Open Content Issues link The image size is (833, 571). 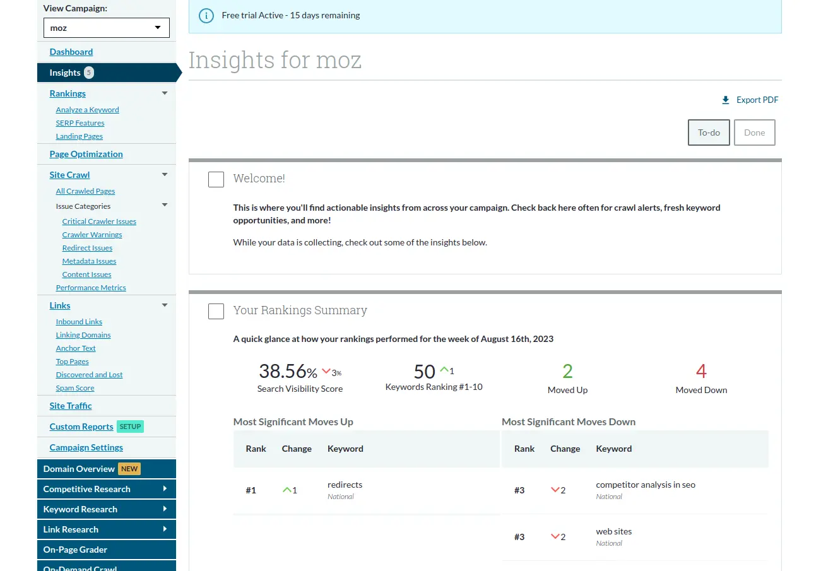[86, 274]
